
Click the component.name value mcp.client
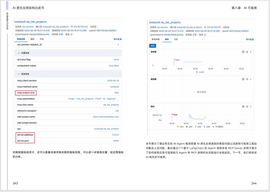point(114,65)
